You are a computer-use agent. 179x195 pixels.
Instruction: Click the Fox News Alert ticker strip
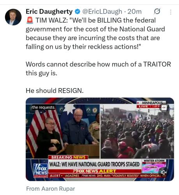95,171
